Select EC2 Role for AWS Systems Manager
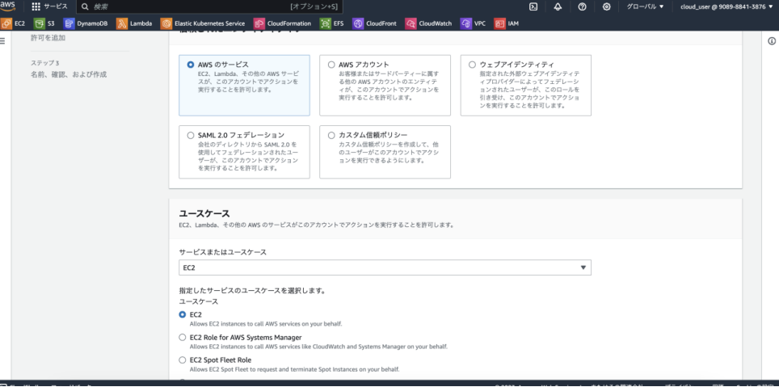Image resolution: width=779 pixels, height=387 pixels. (x=183, y=338)
